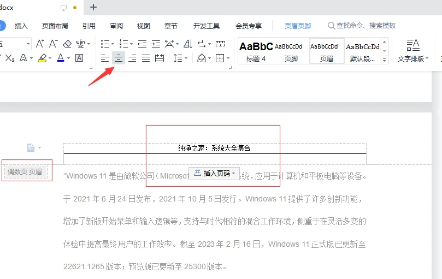Viewport: 442px width, 279px height.
Task: Switch to the 审阅 tab
Action: (x=116, y=26)
